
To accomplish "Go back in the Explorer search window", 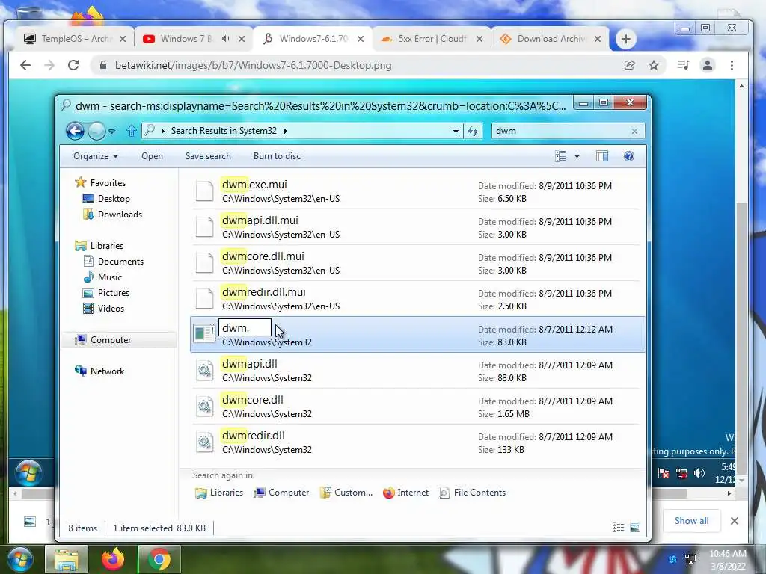I will coord(76,131).
